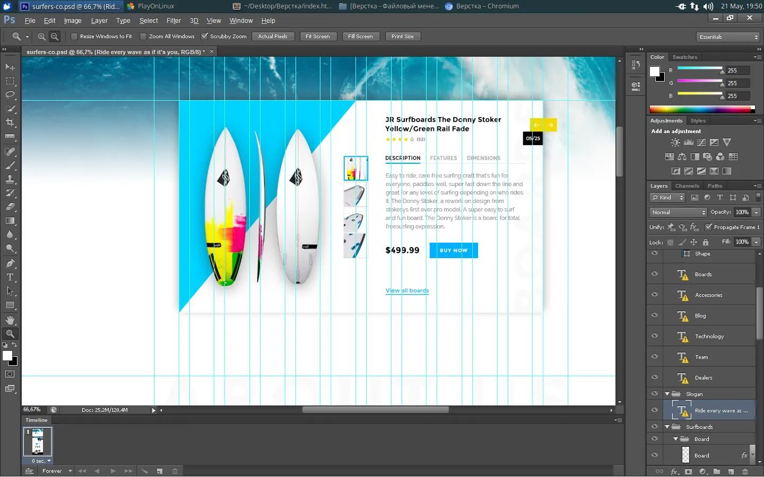This screenshot has width=764, height=477.
Task: Select the Move tool
Action: point(10,67)
